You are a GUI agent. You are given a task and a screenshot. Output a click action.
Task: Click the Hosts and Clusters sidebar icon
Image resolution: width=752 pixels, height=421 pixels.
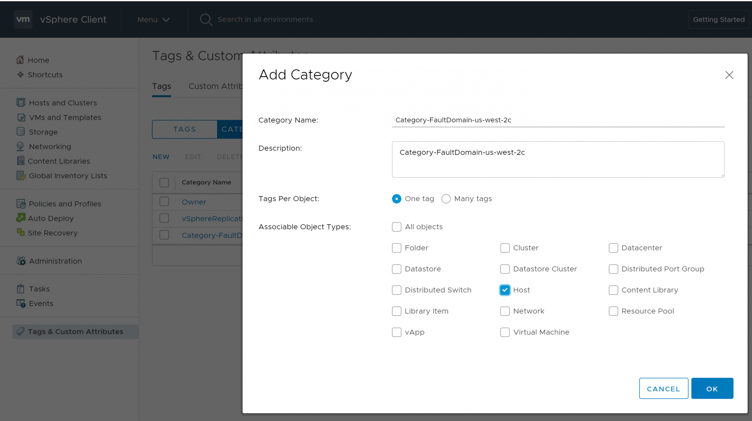(21, 102)
